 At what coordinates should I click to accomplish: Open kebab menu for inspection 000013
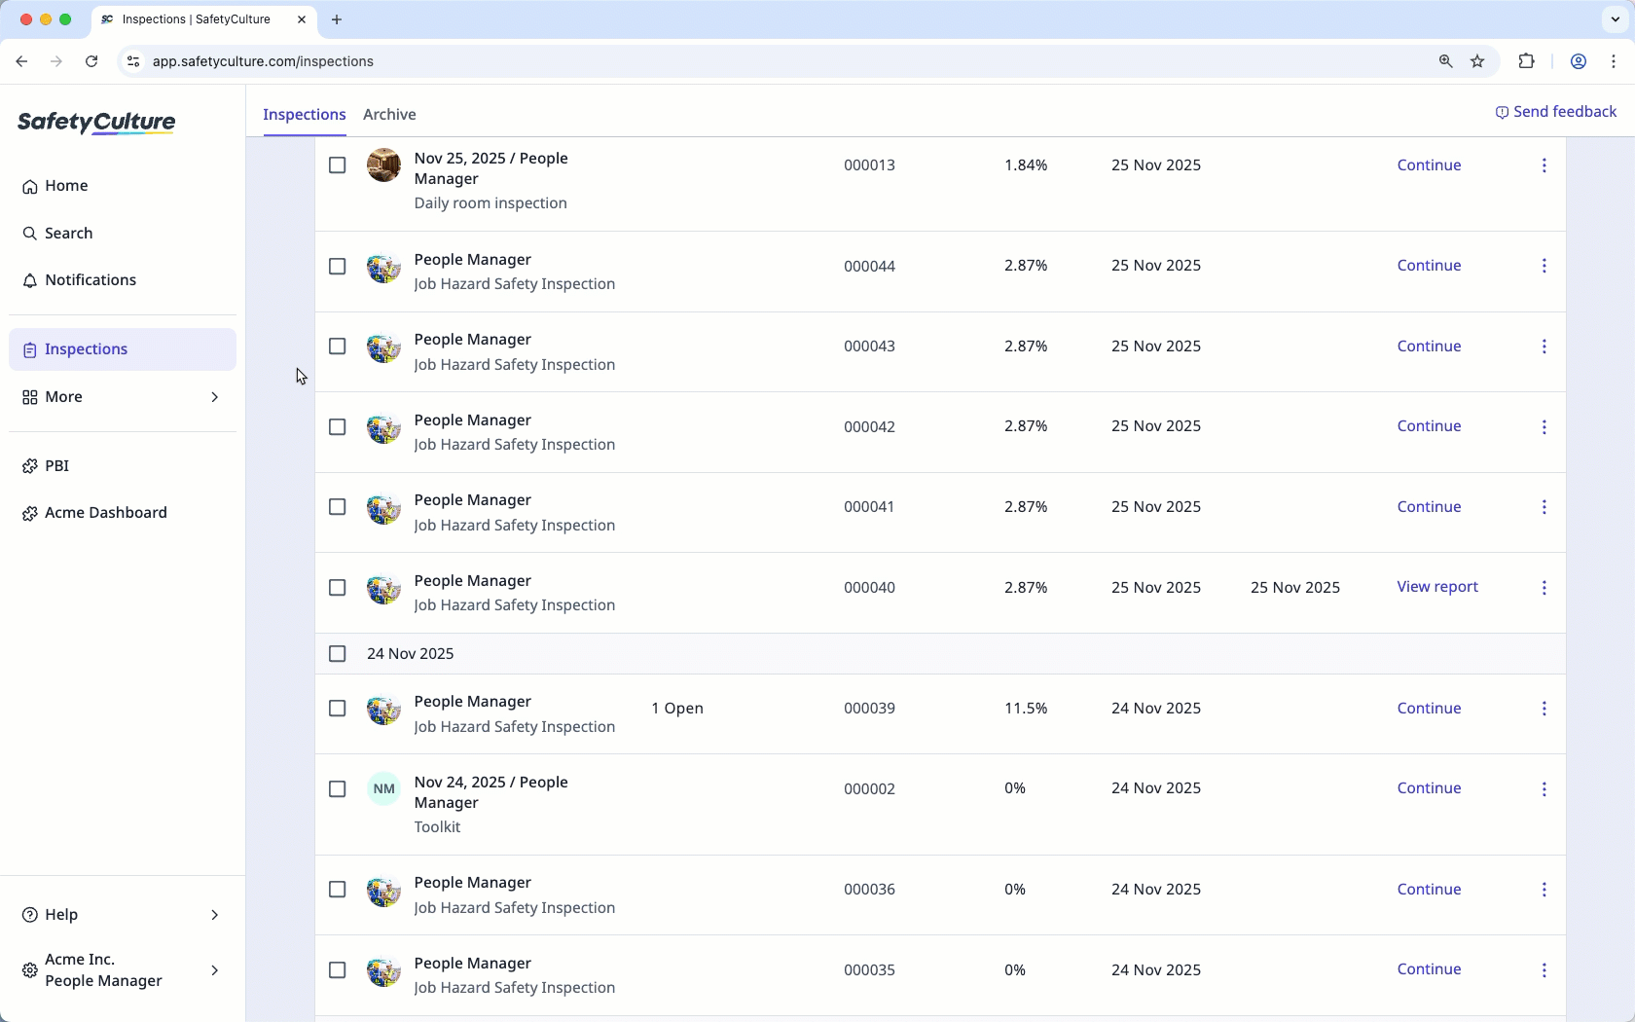pyautogui.click(x=1544, y=165)
